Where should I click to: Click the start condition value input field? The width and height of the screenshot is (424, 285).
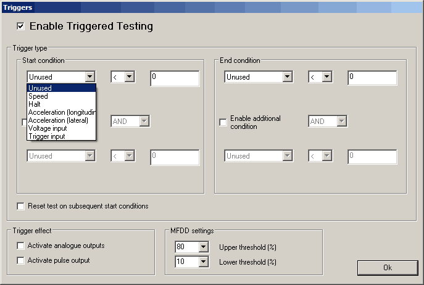pyautogui.click(x=174, y=78)
